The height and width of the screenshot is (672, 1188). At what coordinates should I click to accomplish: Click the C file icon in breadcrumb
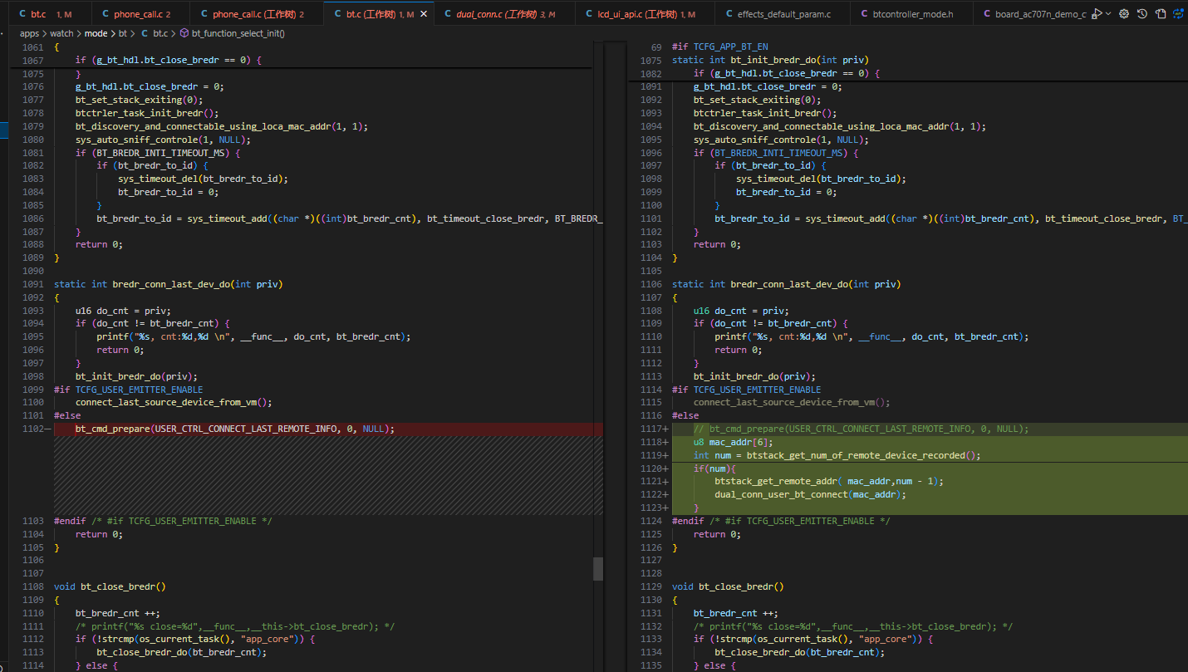point(145,33)
